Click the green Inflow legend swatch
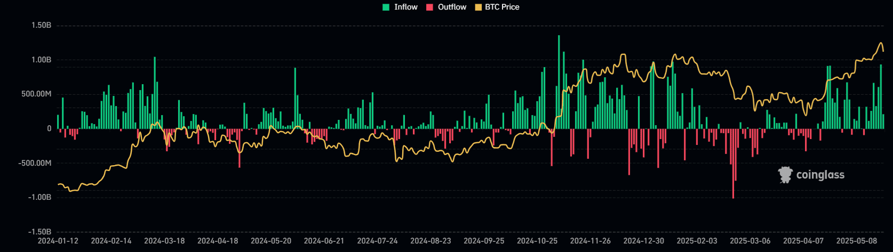 tap(386, 7)
